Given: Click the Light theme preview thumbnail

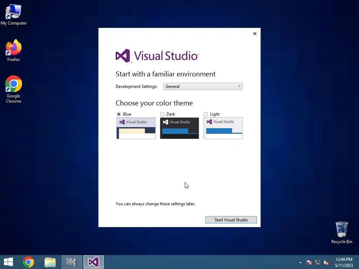Looking at the screenshot, I should coord(223,128).
